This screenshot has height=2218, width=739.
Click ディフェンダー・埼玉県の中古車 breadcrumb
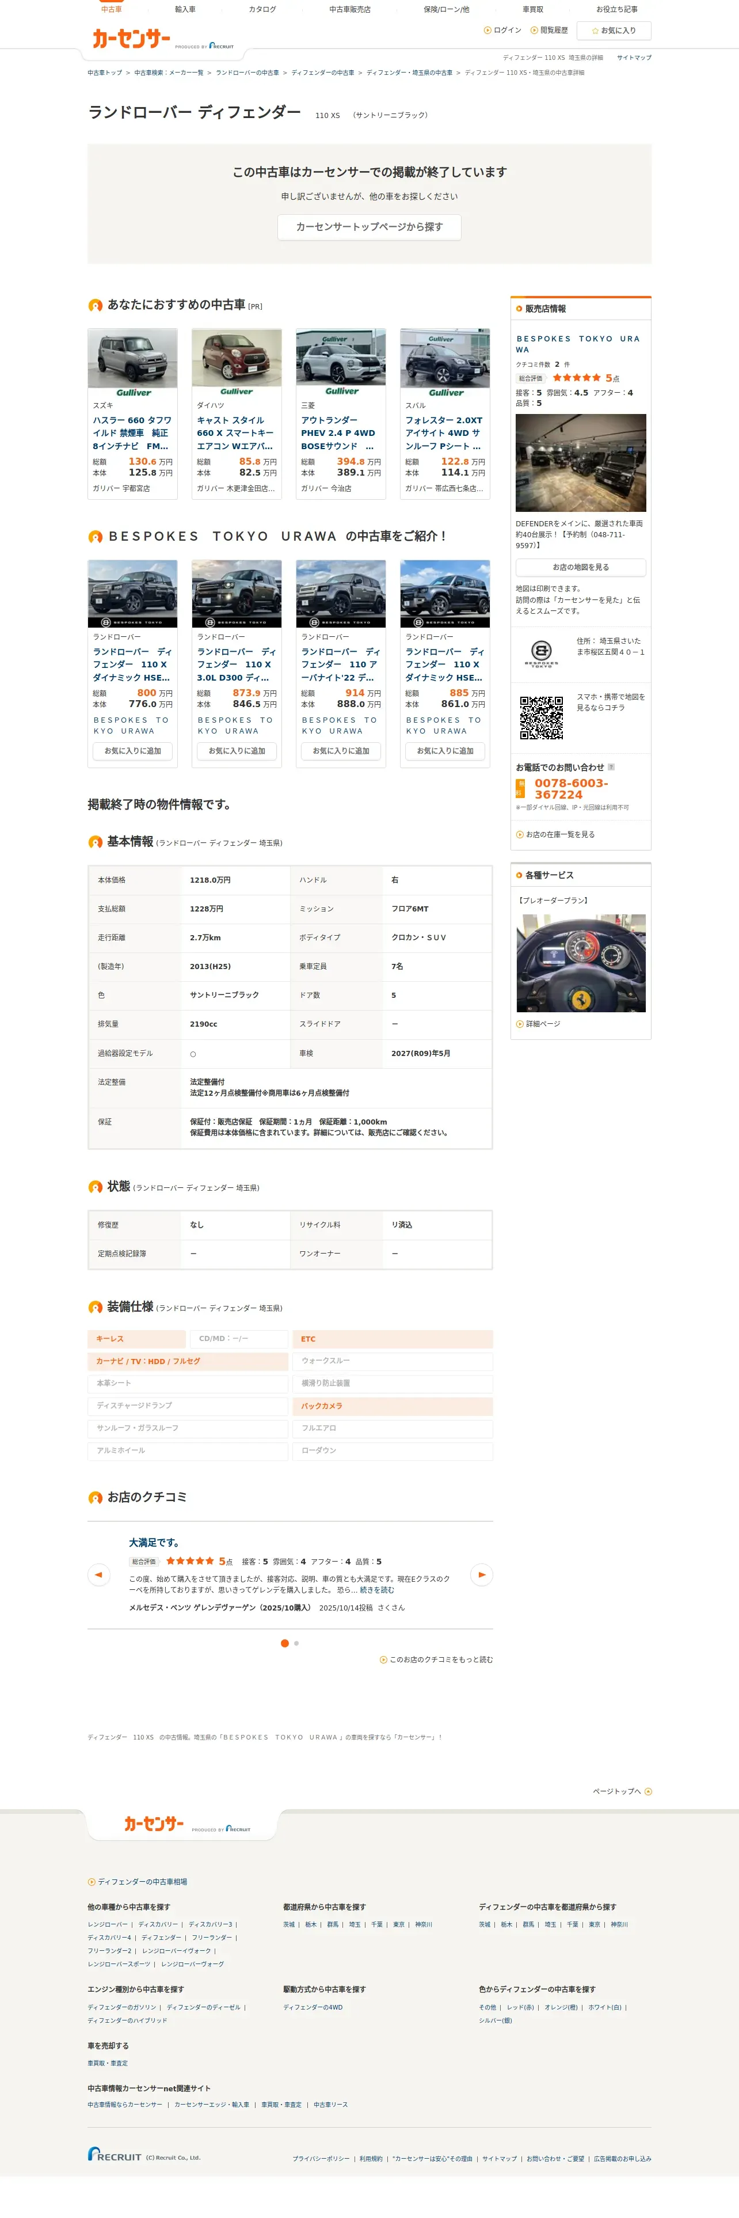click(x=410, y=73)
